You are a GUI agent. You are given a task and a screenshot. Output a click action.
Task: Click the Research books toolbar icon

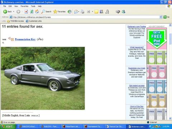101,11
